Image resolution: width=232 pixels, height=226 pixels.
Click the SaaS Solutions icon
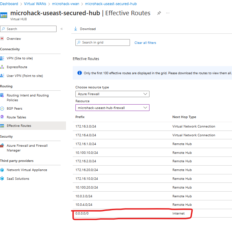click(2, 178)
